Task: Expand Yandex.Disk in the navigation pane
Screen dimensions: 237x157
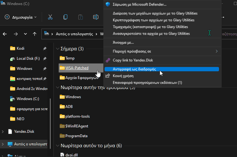Action: point(3,131)
